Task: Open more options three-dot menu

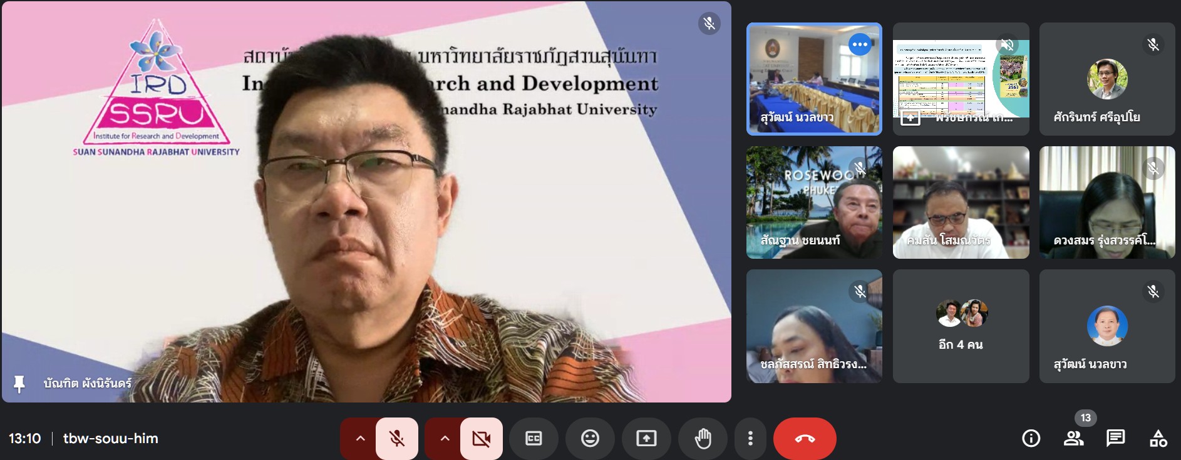Action: 750,439
